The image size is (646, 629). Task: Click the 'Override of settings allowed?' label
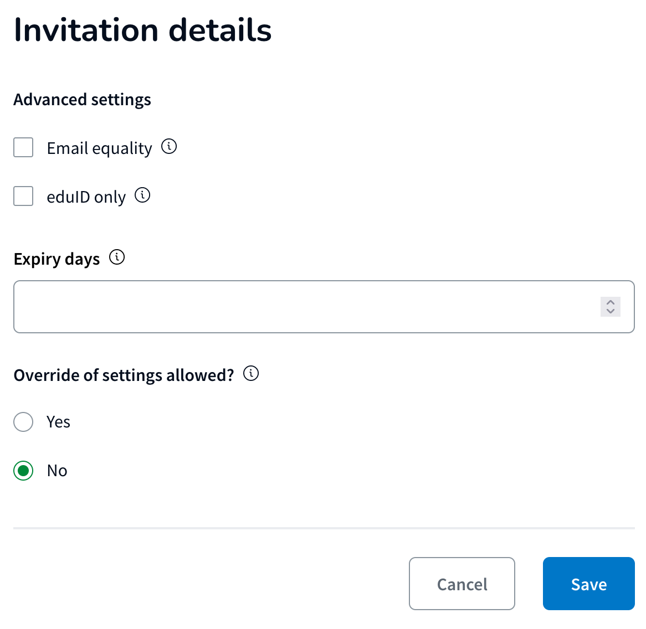(124, 375)
